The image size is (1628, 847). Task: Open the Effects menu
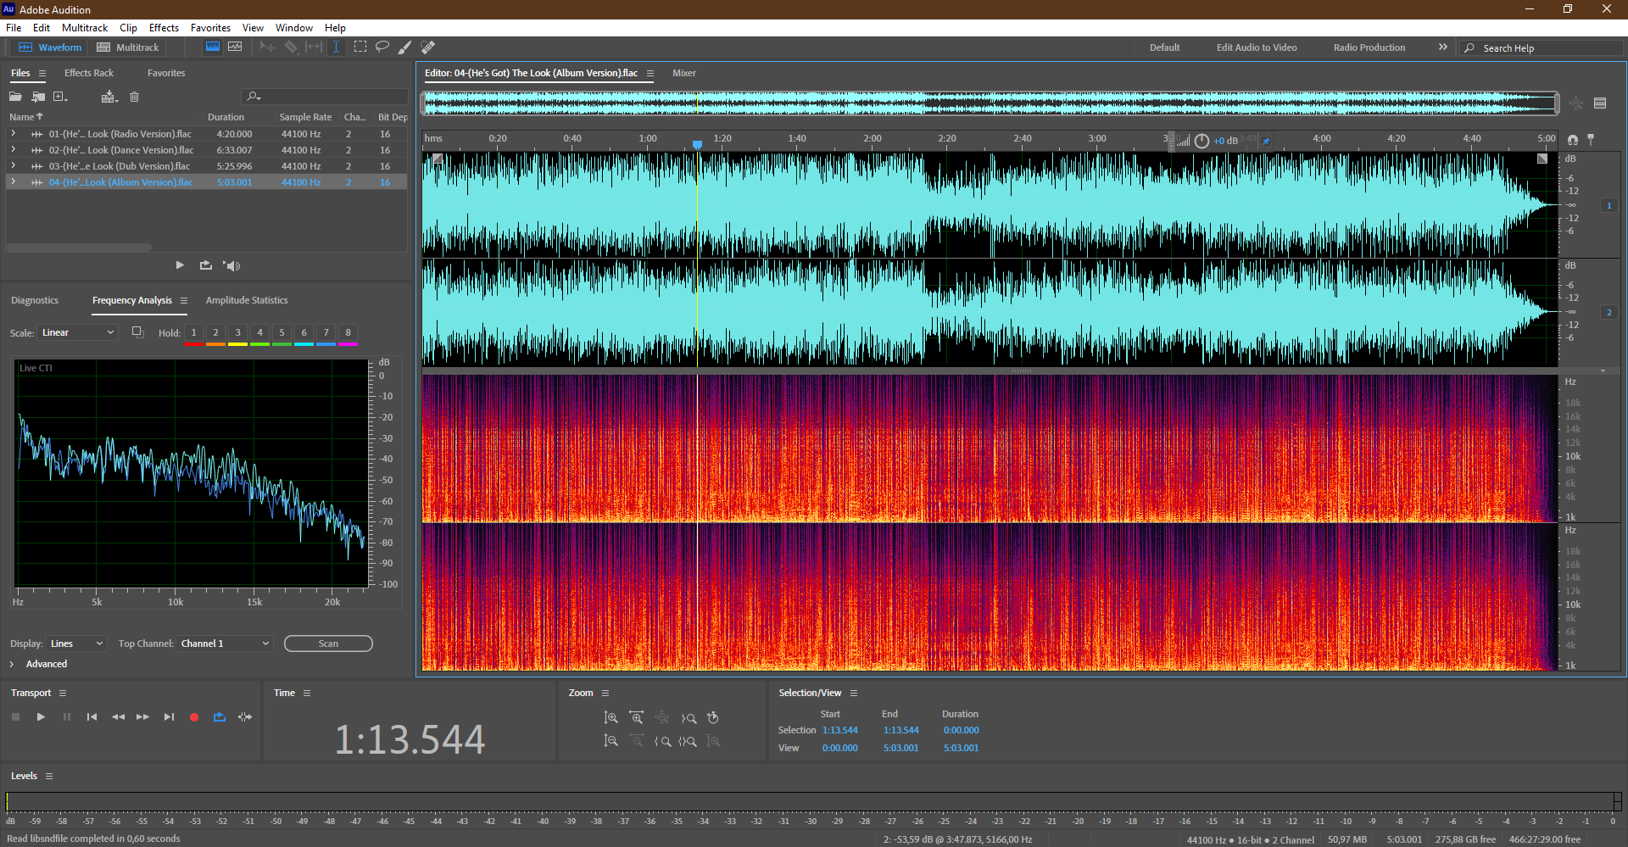tap(164, 28)
